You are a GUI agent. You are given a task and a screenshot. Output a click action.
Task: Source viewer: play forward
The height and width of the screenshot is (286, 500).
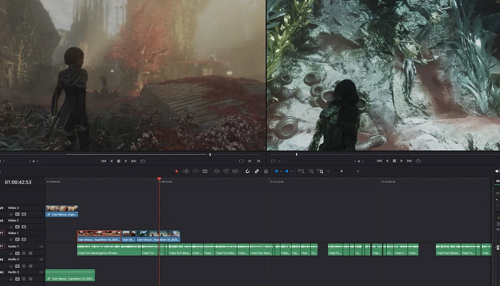(126, 161)
